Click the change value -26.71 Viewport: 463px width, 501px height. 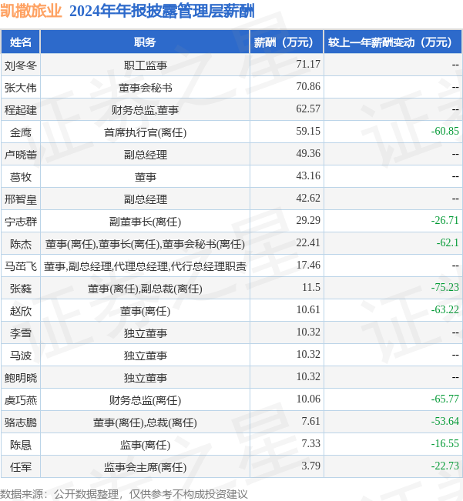click(445, 220)
